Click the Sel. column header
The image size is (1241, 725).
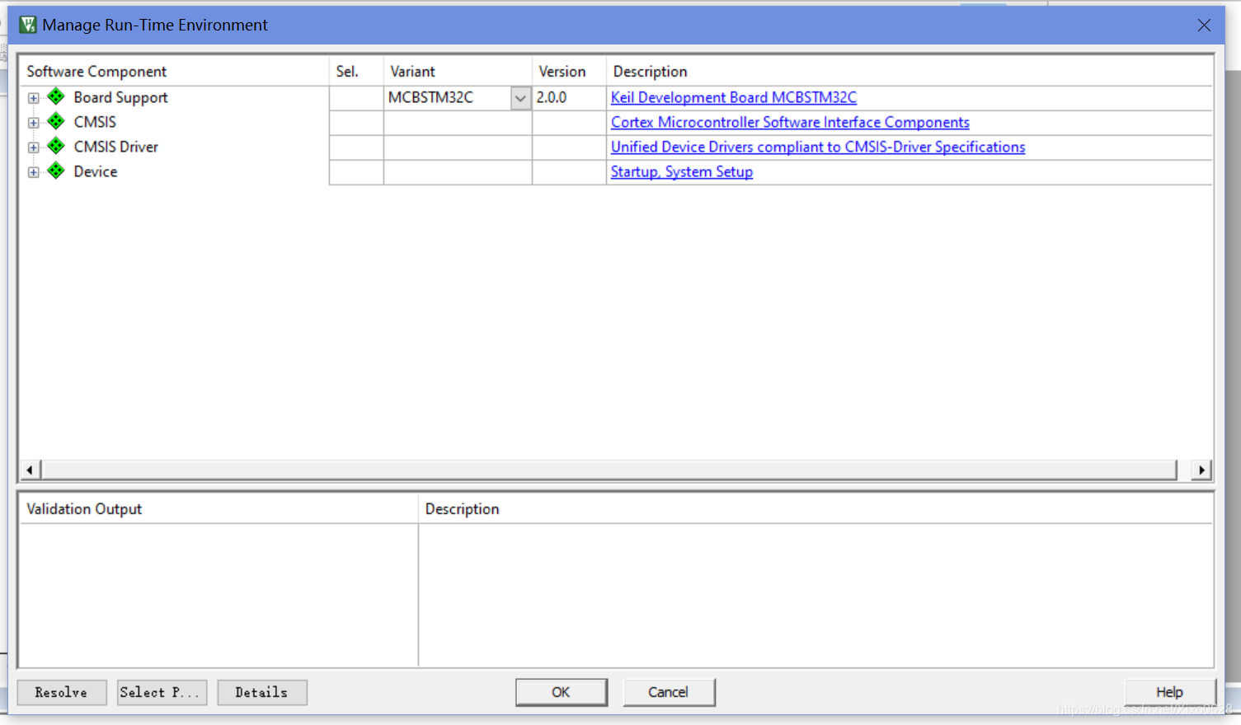click(x=356, y=72)
